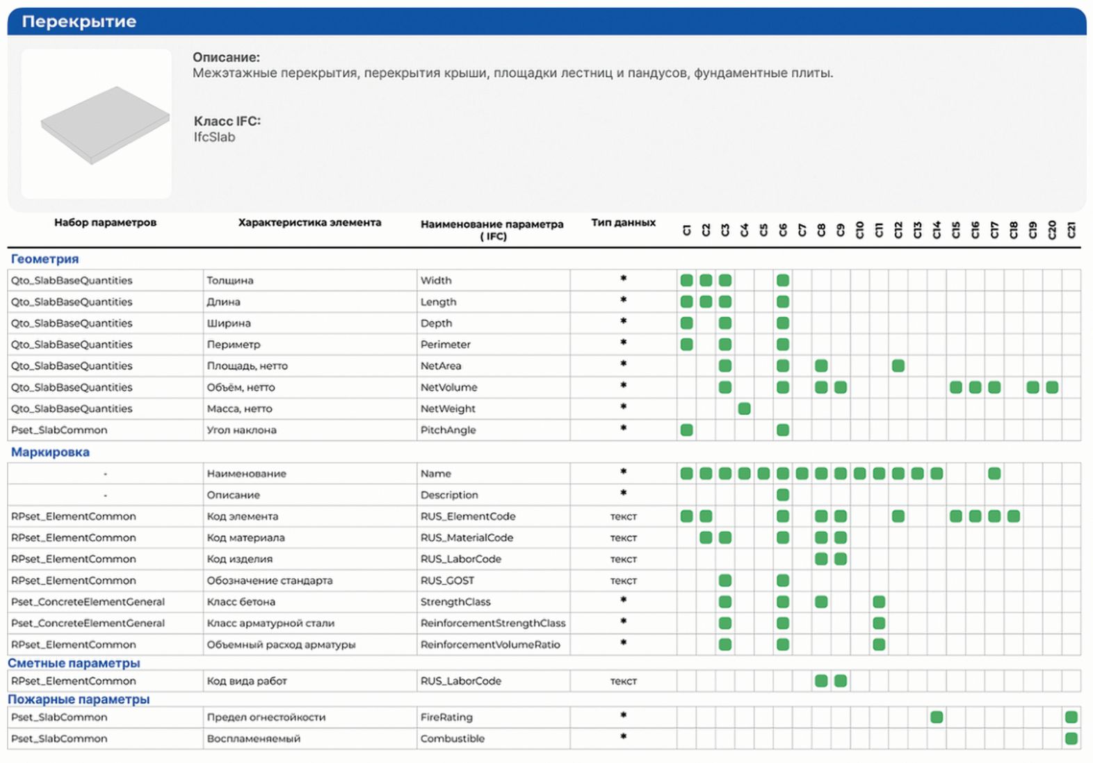Click the Набор параметров column header
Screen dimensions: 1093x763
(x=106, y=222)
